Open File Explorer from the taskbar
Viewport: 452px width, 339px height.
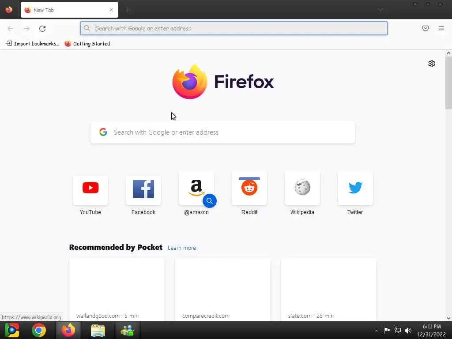[98, 330]
